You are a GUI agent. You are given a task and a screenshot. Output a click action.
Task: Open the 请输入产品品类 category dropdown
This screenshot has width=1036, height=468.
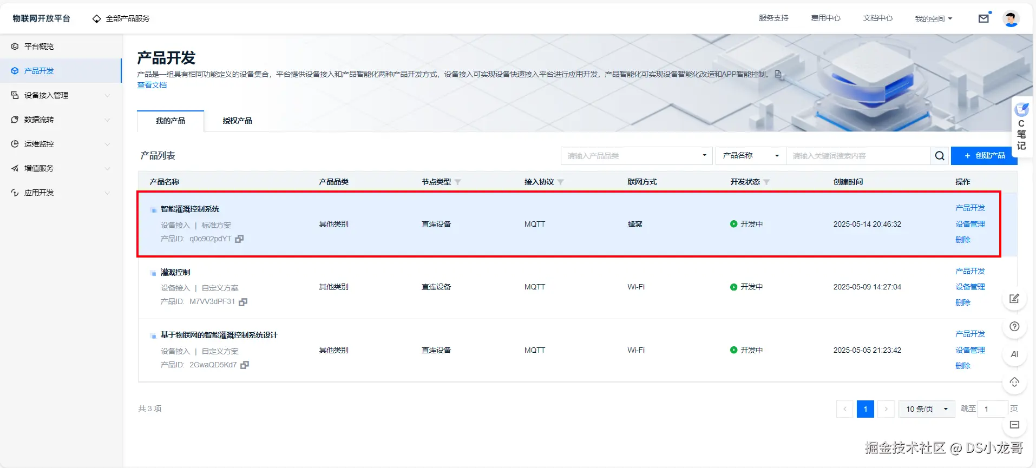click(x=637, y=156)
